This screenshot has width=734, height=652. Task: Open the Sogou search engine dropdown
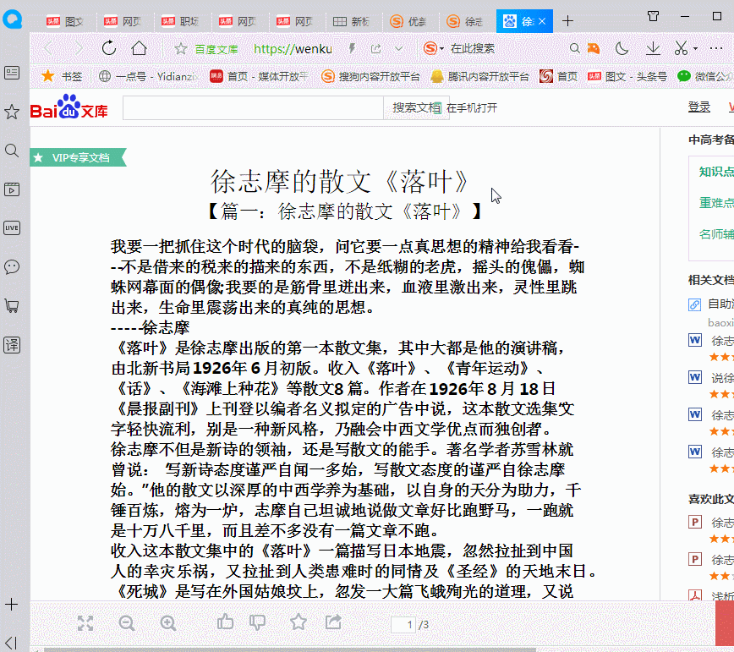(x=441, y=48)
